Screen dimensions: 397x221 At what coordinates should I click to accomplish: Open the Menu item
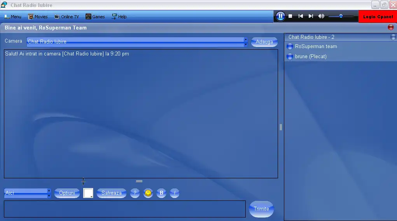(x=13, y=17)
